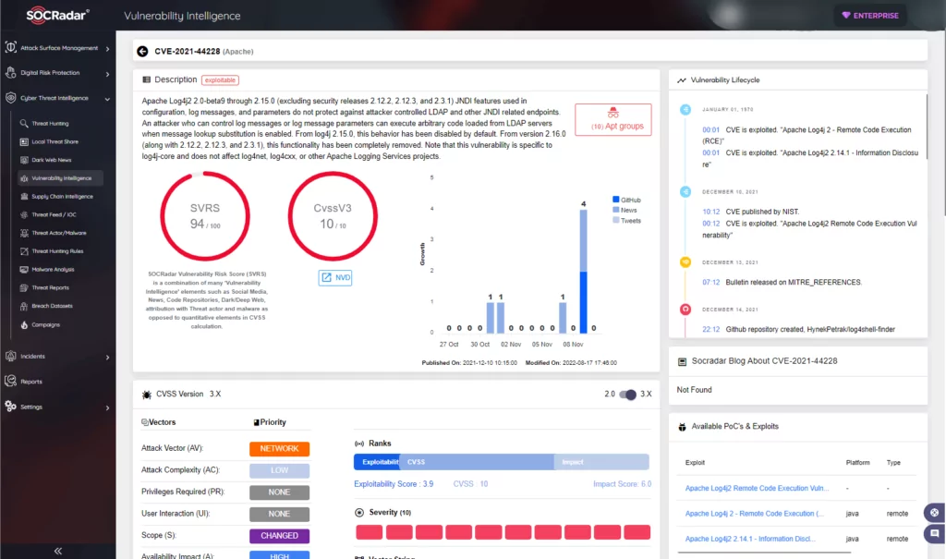
Task: Click the ENTERPRISE button
Action: tap(870, 15)
